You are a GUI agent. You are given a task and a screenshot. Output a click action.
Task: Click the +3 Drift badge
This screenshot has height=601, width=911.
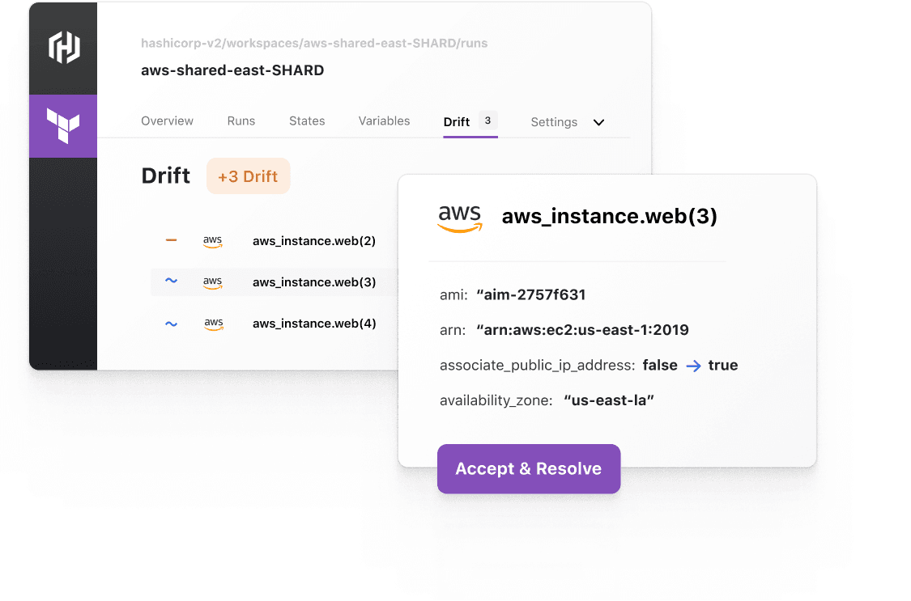248,176
